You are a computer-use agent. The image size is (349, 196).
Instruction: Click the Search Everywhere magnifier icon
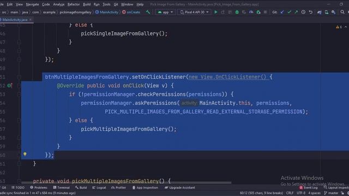(342, 12)
